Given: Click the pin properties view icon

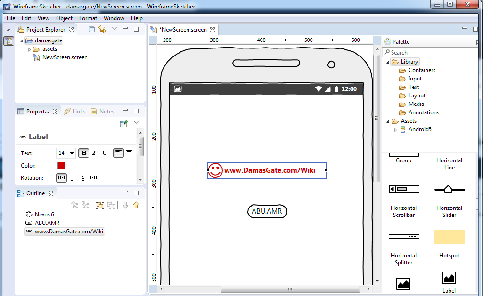Looking at the screenshot, I should [x=124, y=124].
